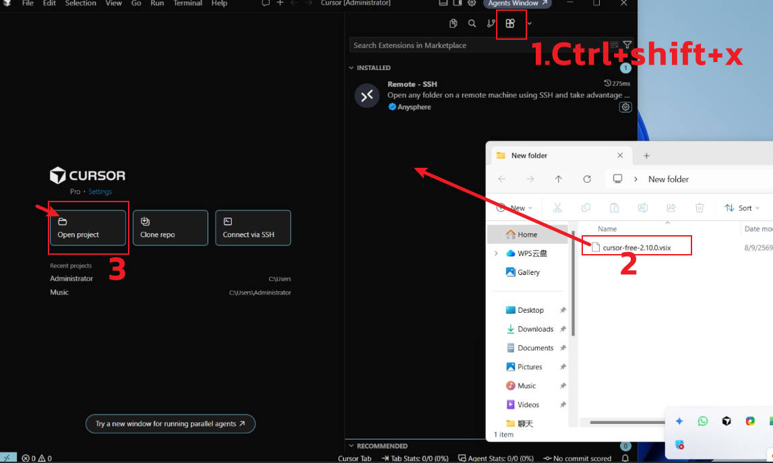The image size is (773, 463).
Task: Expand the sidebar views overflow chevron
Action: (530, 23)
